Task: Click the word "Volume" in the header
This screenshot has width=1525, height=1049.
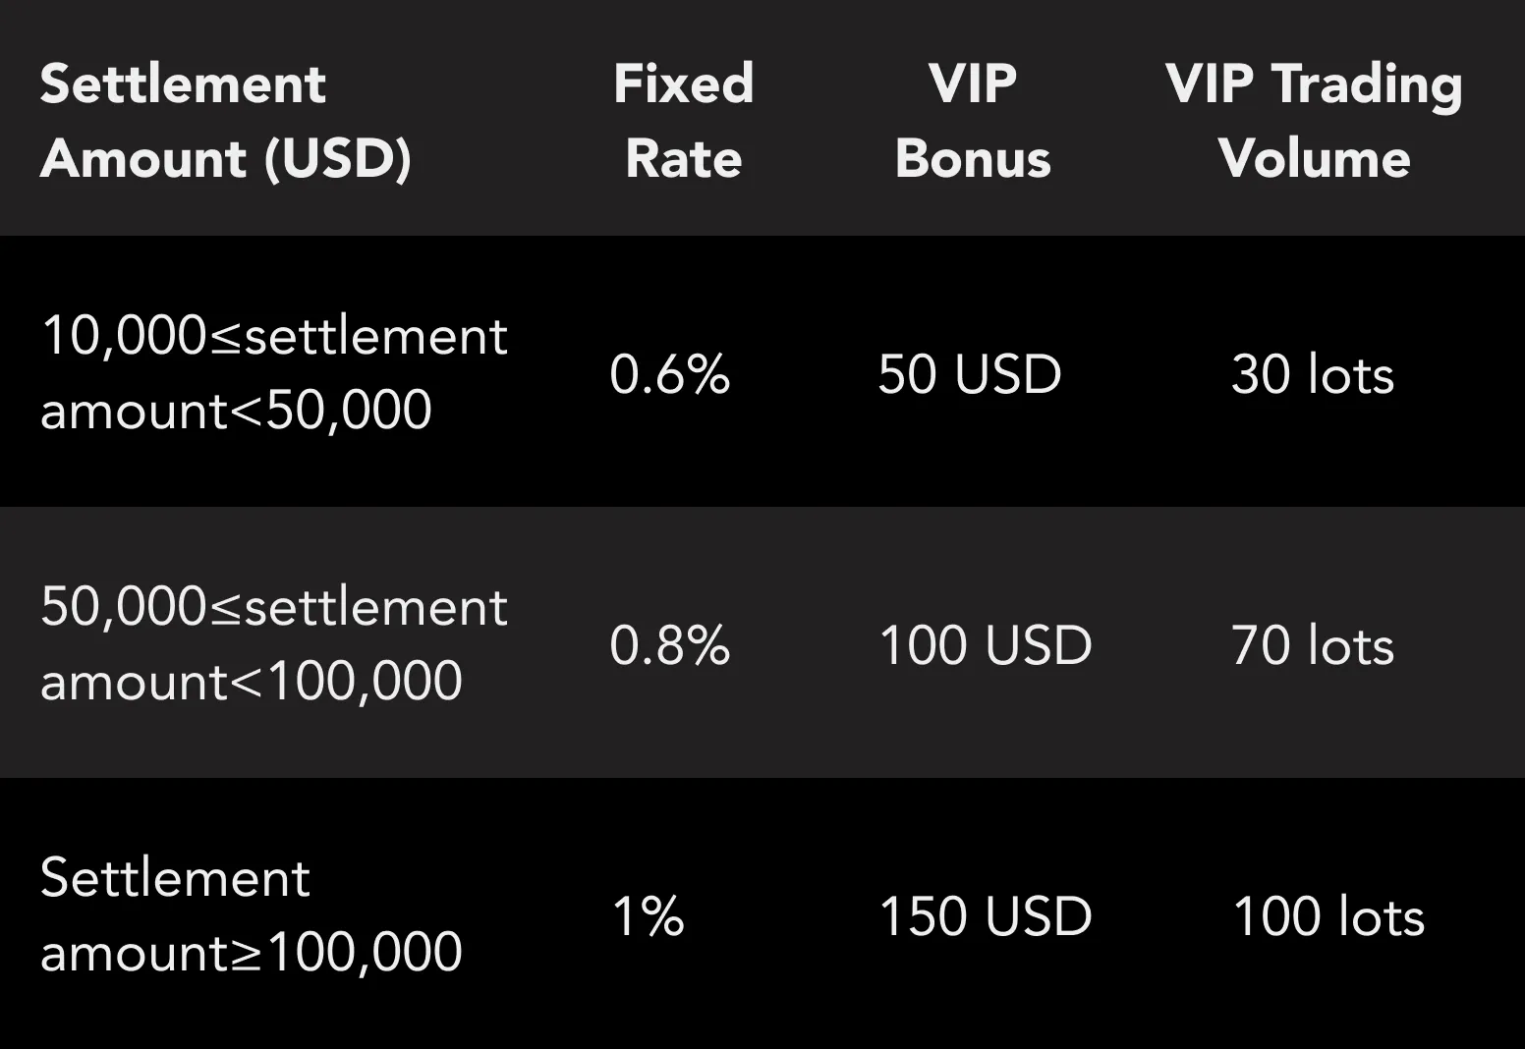Action: pos(1314,158)
